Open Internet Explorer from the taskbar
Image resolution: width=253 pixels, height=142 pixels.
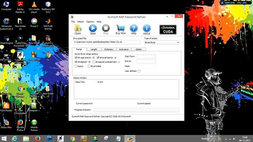click(15, 138)
